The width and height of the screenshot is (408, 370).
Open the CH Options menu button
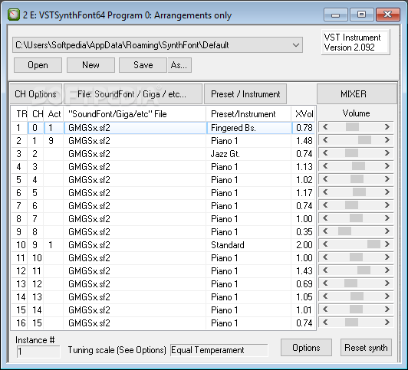click(x=36, y=94)
